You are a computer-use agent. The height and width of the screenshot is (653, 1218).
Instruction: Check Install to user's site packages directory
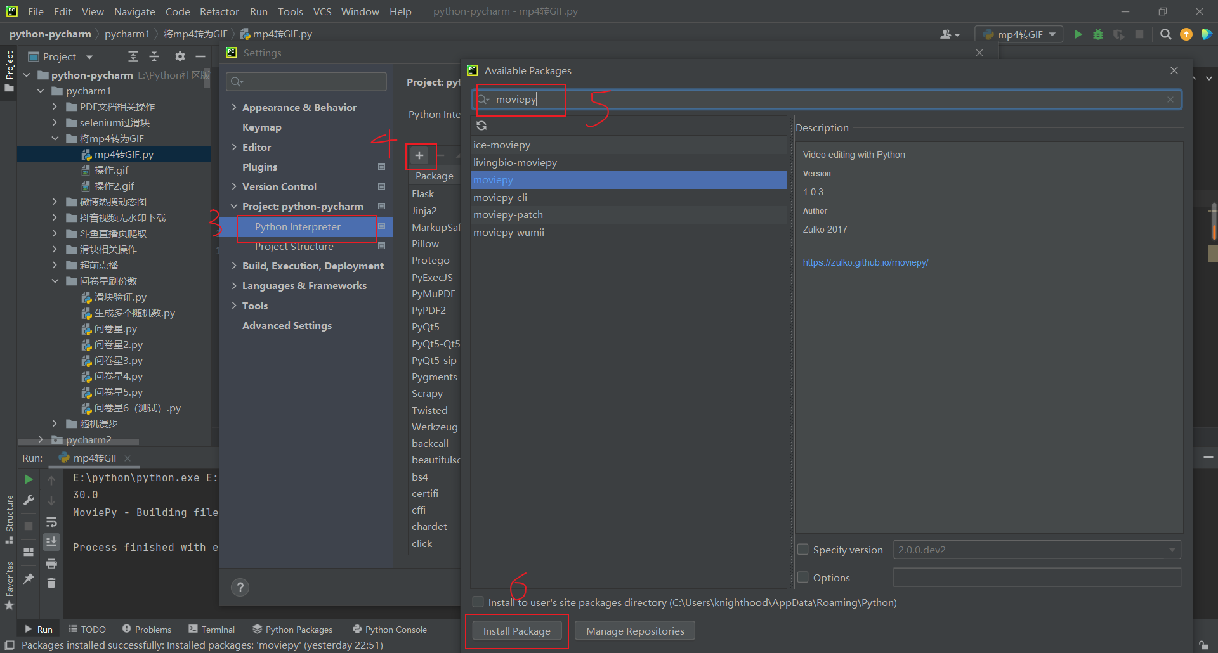click(478, 602)
